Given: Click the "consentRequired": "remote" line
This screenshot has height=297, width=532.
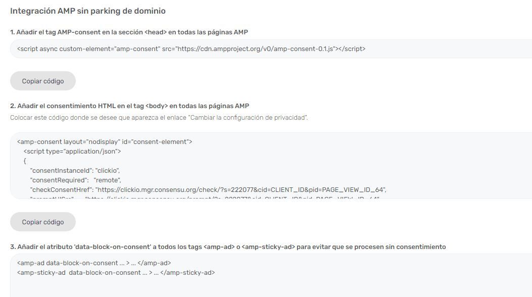Looking at the screenshot, I should click(76, 180).
